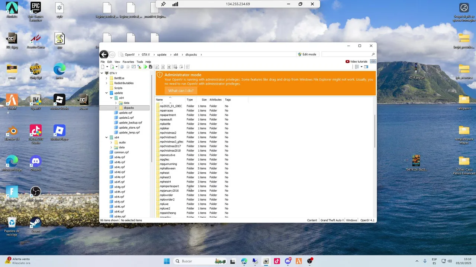Click the taskbar Buscar search box
The image size is (476, 267).
click(199, 261)
